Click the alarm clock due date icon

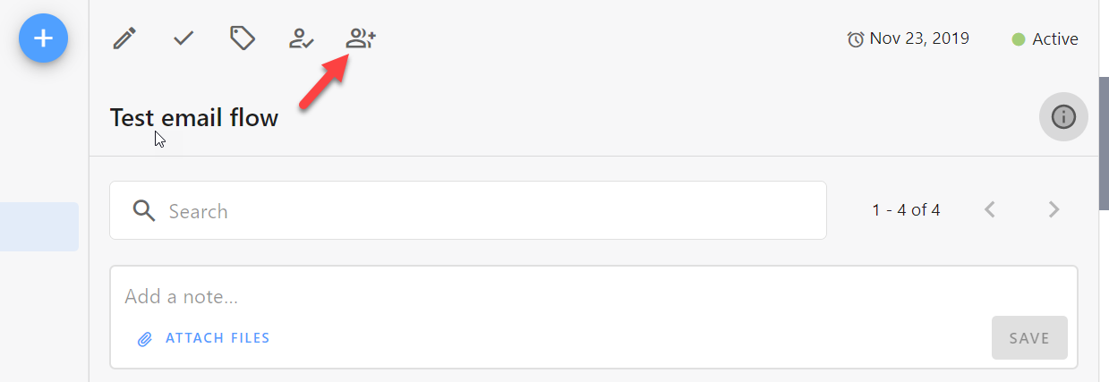click(x=856, y=39)
